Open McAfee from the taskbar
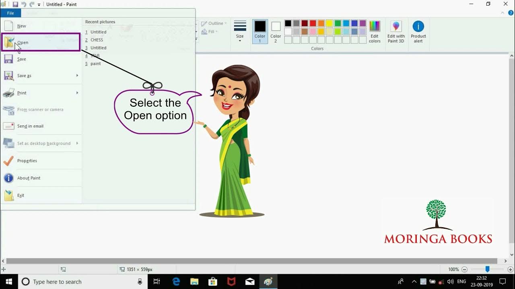The width and height of the screenshot is (515, 289). click(x=231, y=281)
